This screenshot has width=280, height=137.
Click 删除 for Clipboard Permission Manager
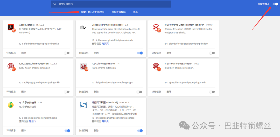[x=96, y=53]
